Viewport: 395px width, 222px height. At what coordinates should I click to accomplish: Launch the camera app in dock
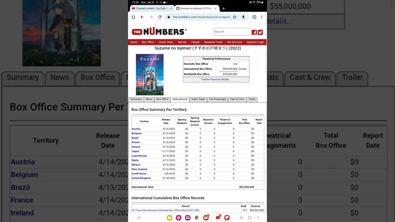[x=188, y=218]
